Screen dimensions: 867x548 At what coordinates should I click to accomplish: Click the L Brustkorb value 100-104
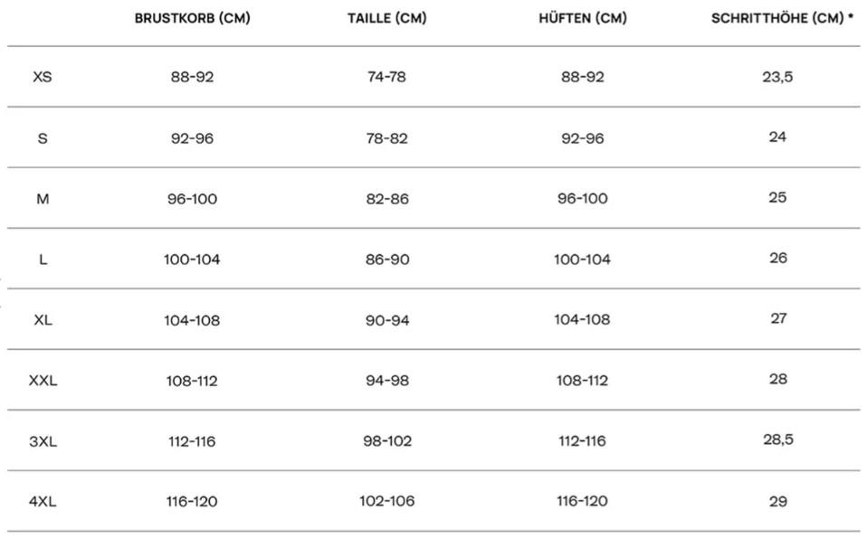pyautogui.click(x=192, y=260)
